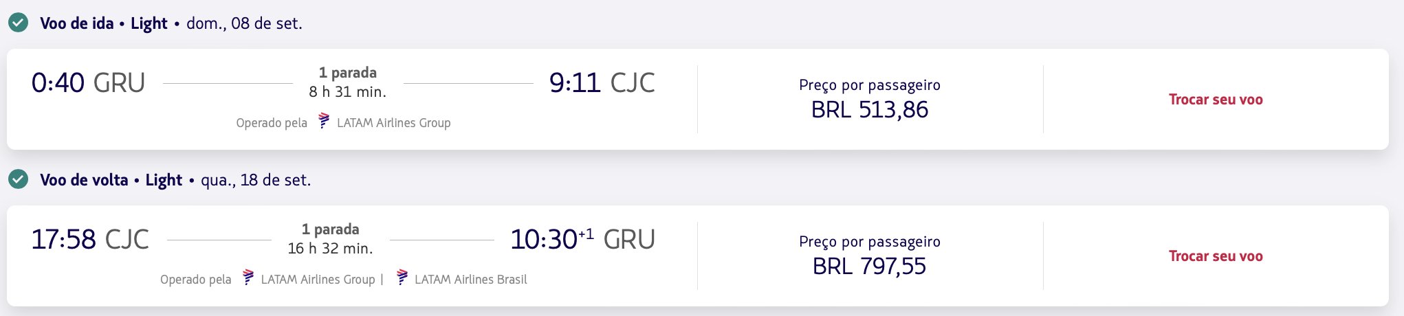
Task: Click the 8 h 31 min. duration text
Action: pyautogui.click(x=348, y=92)
